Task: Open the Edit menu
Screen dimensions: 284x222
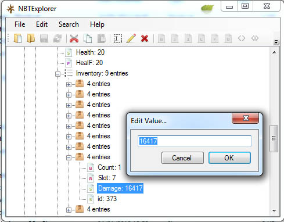Action: (42, 24)
